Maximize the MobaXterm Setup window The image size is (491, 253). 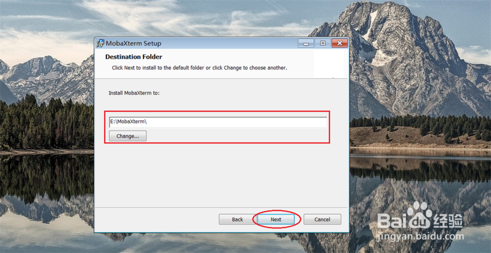323,44
